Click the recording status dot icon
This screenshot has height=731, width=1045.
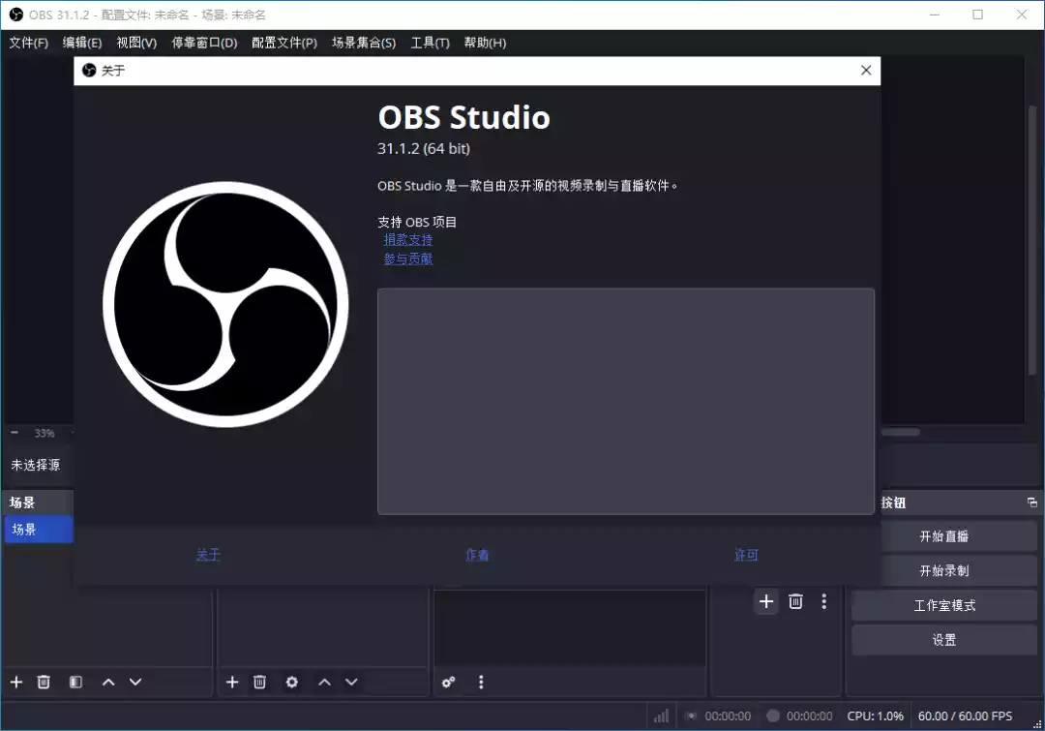(773, 716)
